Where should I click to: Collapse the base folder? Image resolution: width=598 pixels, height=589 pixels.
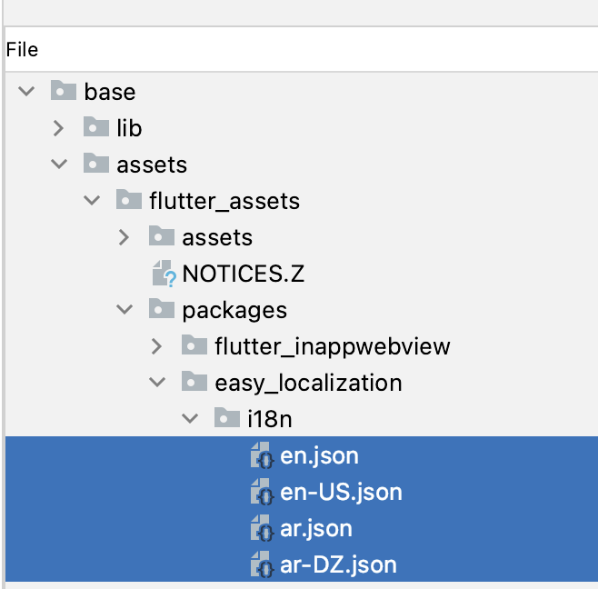click(26, 91)
